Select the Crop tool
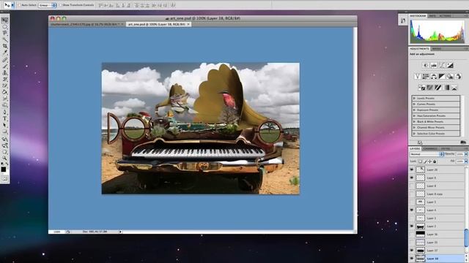The width and height of the screenshot is (469, 263). [x=5, y=46]
